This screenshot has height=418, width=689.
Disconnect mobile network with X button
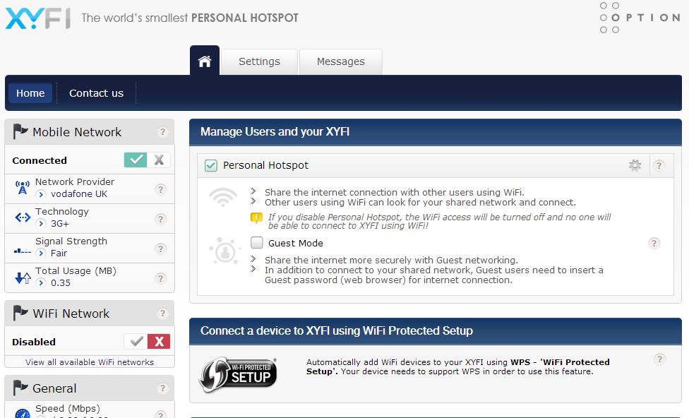click(159, 160)
